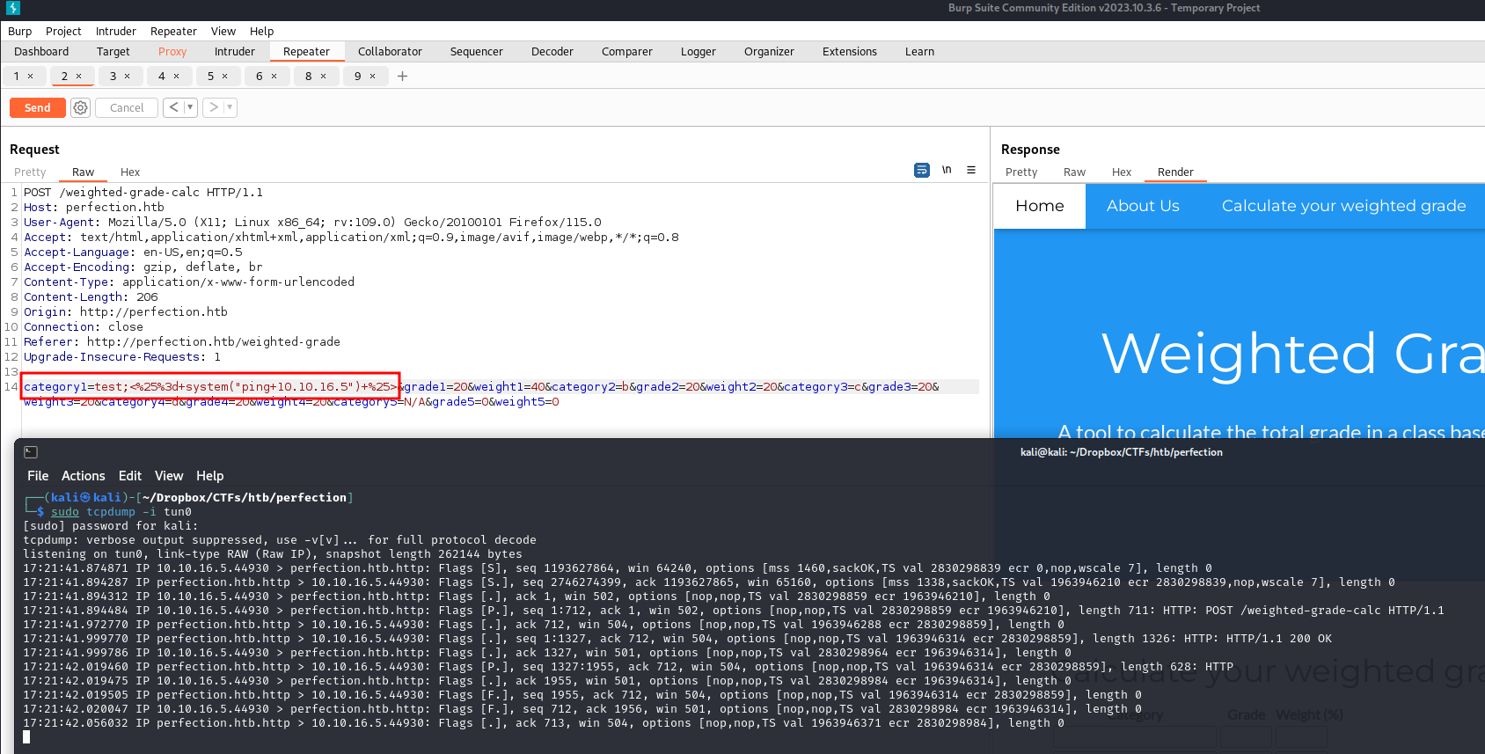The image size is (1485, 754).
Task: Show Response in Render view
Action: coord(1175,172)
